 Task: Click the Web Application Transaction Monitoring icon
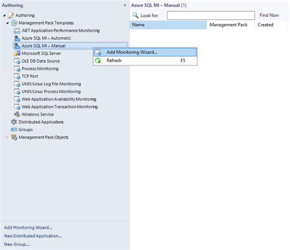(x=17, y=107)
